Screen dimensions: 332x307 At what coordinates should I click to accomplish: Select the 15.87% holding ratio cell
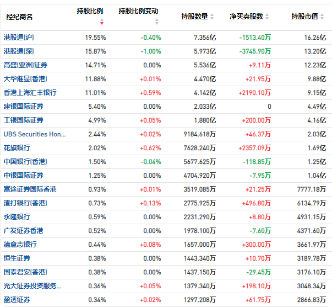click(x=95, y=51)
